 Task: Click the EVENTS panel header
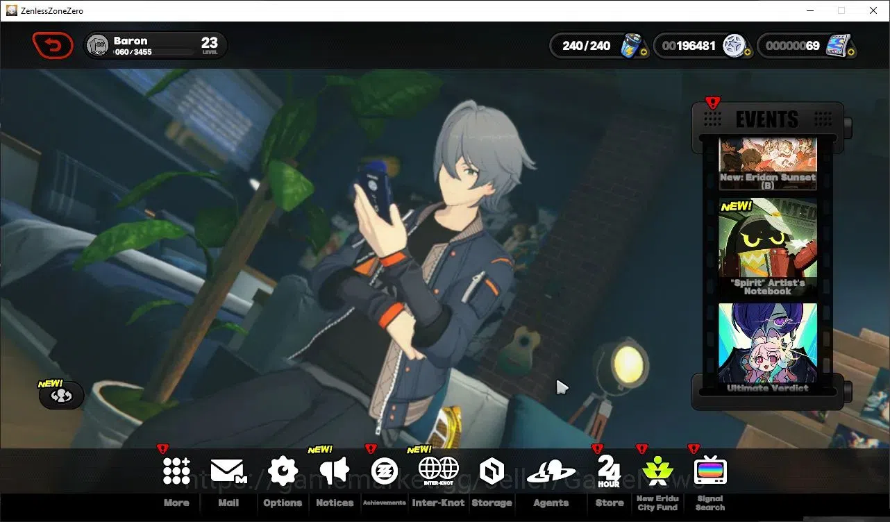click(x=767, y=119)
